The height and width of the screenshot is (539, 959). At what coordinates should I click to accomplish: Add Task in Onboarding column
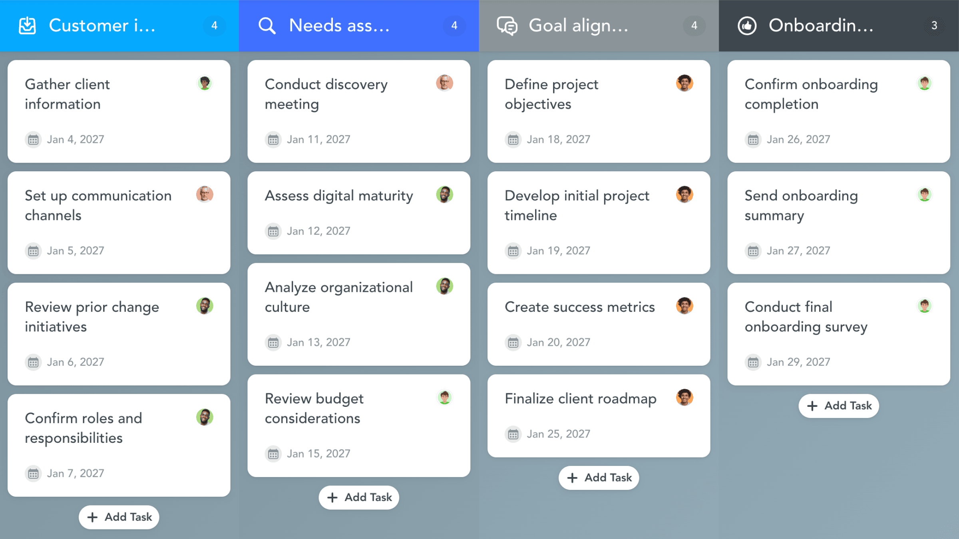838,406
